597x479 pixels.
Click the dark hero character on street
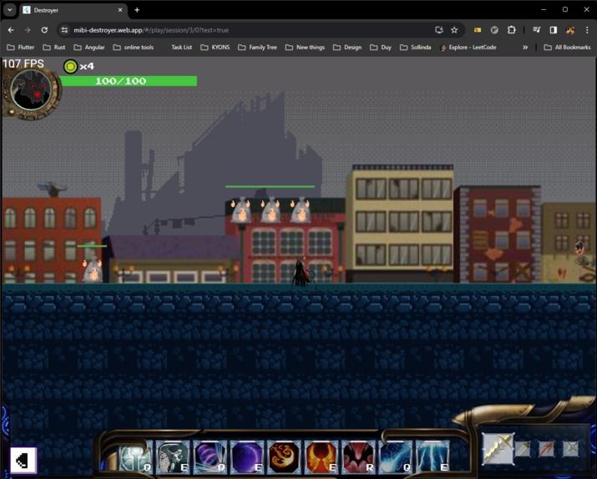[x=302, y=272]
